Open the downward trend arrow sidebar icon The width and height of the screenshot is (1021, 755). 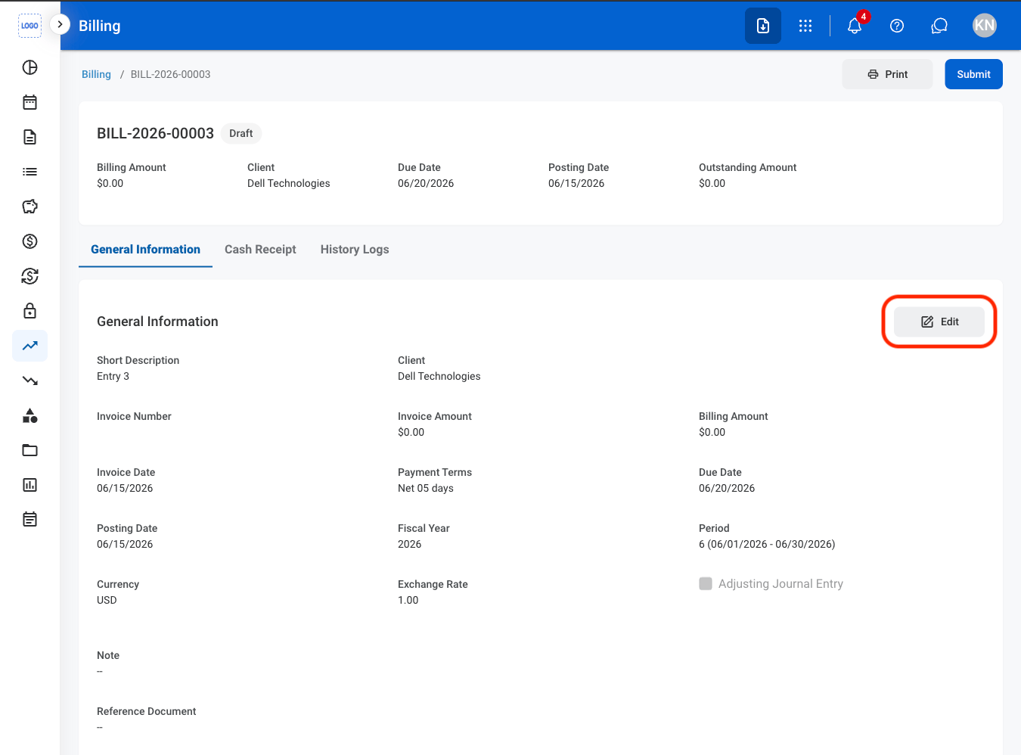(x=29, y=381)
